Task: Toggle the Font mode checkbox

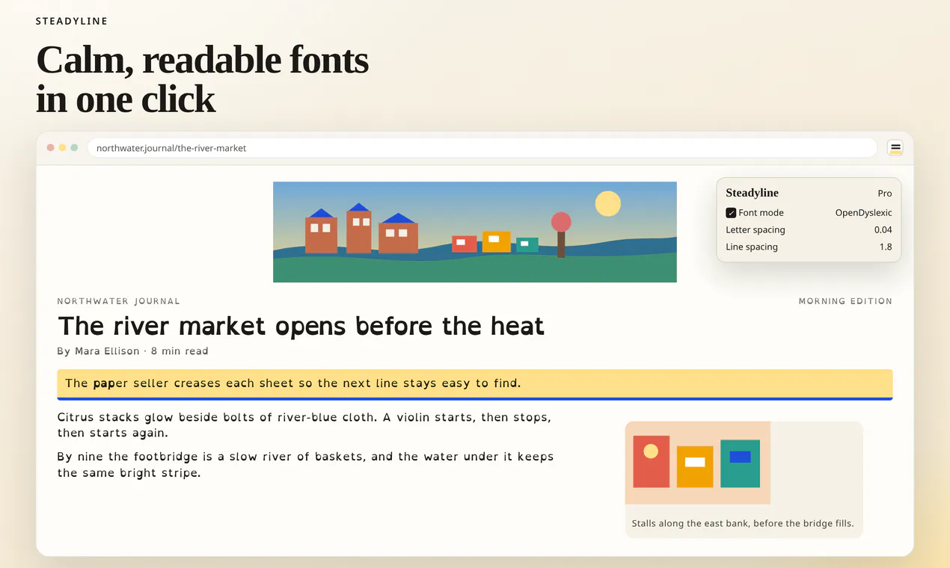Action: coord(731,213)
